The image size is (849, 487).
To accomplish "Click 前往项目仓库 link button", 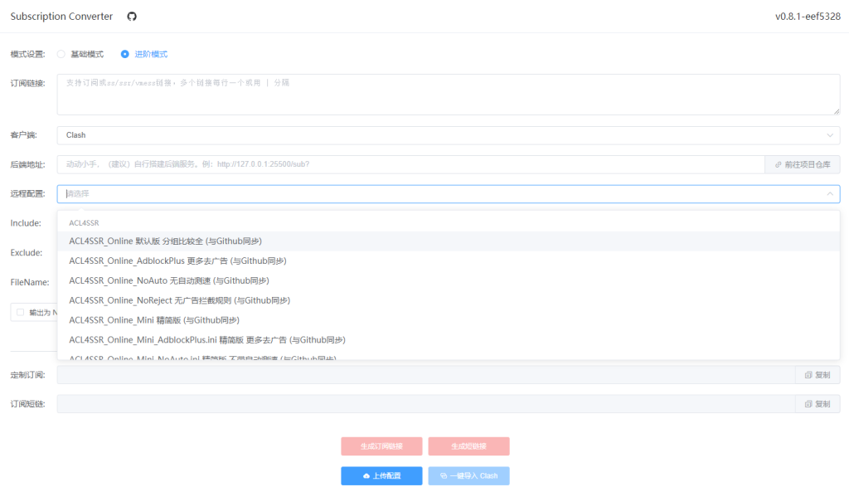I will 802,164.
